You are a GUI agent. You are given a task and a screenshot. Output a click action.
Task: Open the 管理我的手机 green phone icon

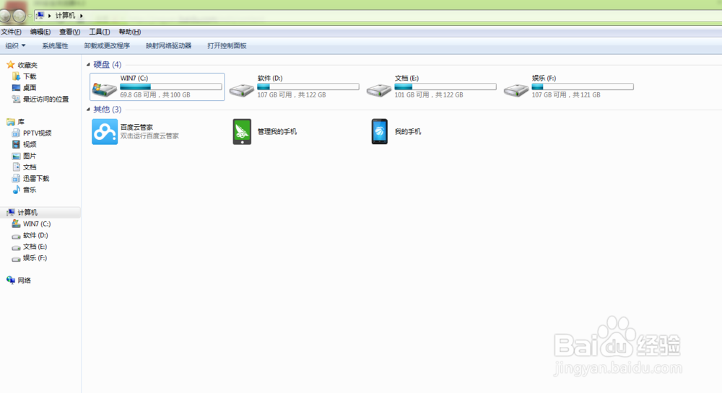coord(242,131)
